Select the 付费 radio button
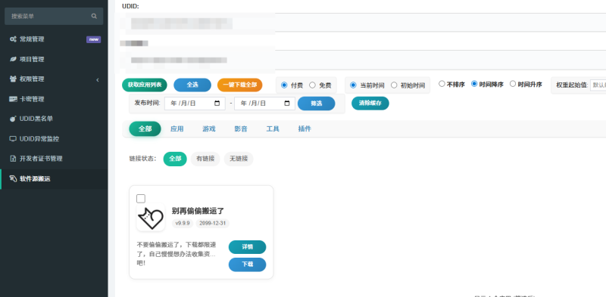 [x=284, y=85]
